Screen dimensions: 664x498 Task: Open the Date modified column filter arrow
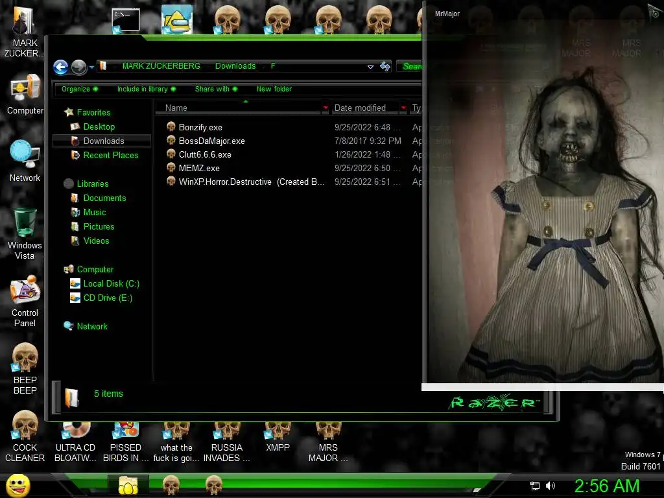403,108
